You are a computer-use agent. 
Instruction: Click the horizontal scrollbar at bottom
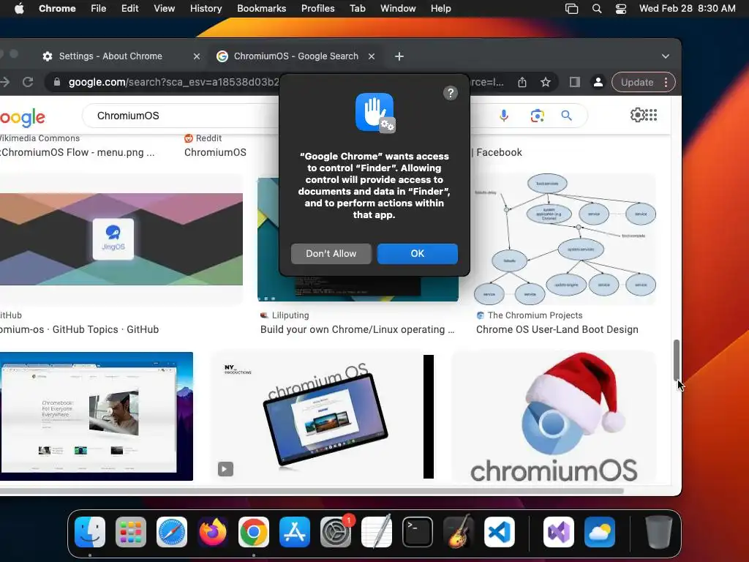[312, 491]
